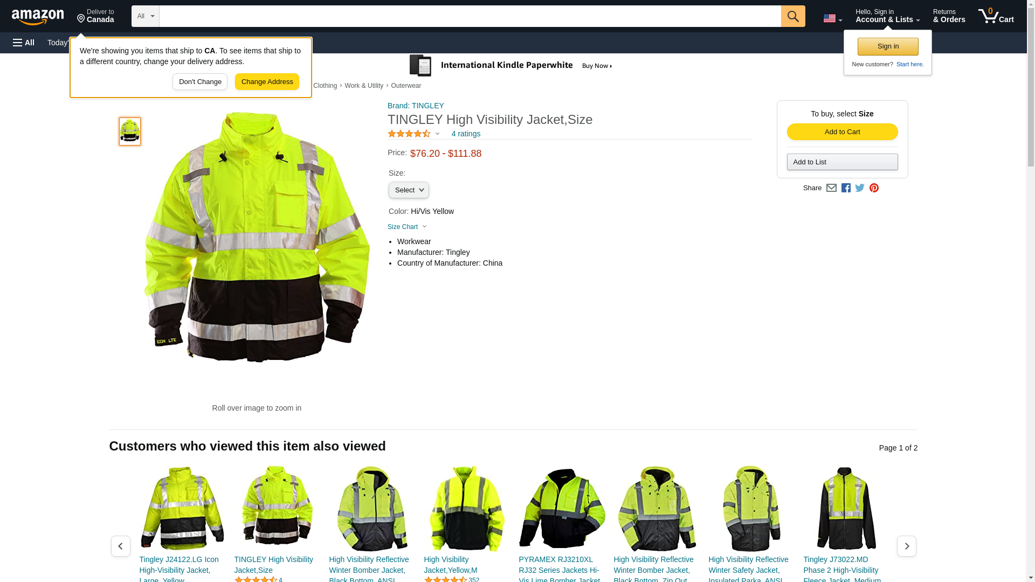
Task: Open Returns & Orders
Action: 949,16
